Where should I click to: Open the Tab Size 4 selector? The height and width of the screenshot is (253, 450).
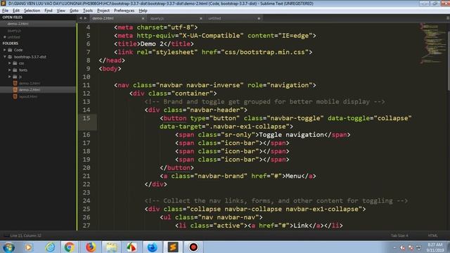[x=399, y=235]
